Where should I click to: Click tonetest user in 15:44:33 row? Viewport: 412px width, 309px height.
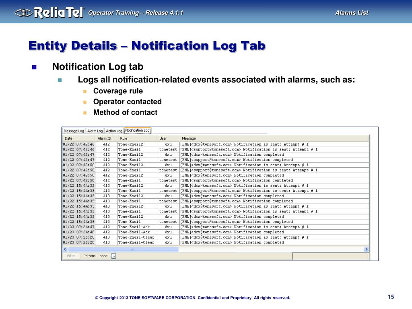point(168,191)
